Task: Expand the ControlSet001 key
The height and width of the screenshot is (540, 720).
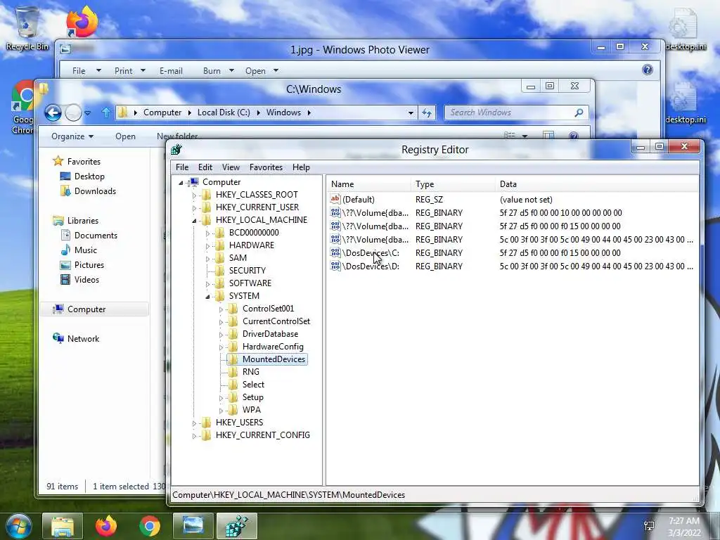Action: [x=221, y=309]
